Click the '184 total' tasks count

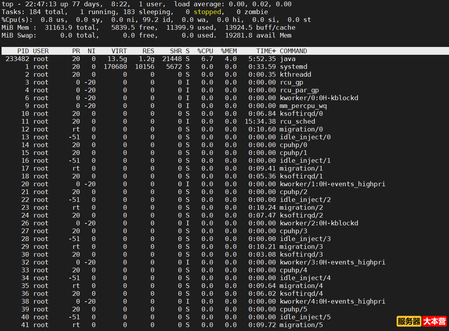point(47,12)
